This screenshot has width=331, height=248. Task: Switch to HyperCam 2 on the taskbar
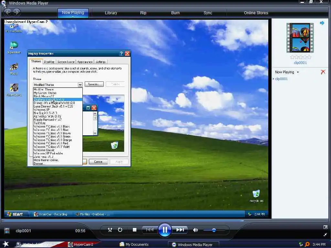(x=80, y=244)
